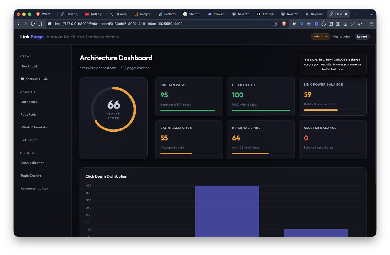This screenshot has width=390, height=255.
Task: Open the browser Downloads icon
Action: coord(345,24)
